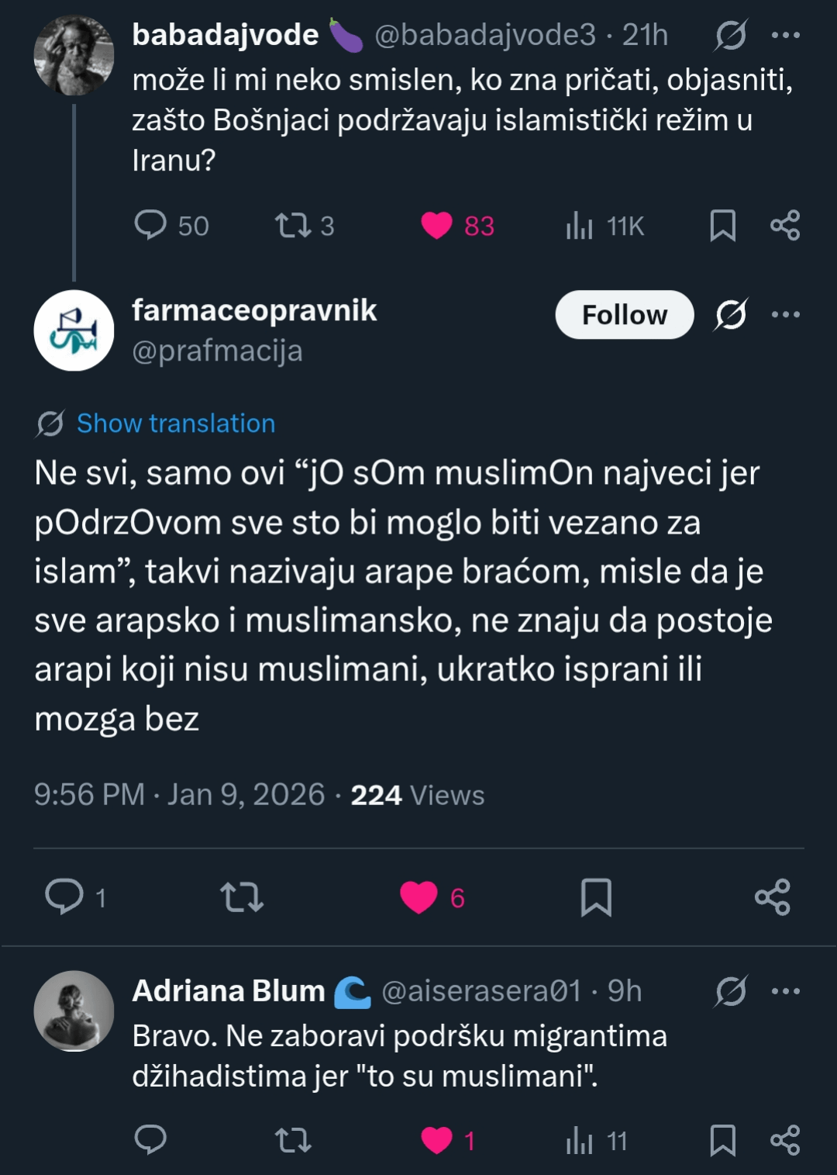Image resolution: width=837 pixels, height=1175 pixels.
Task: Repost farmaceopravnik's reply
Action: [242, 897]
